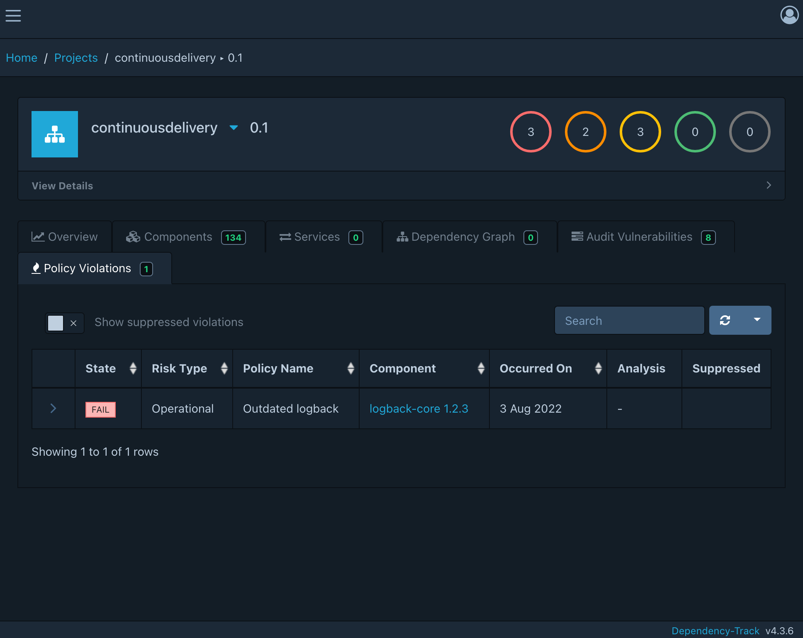Image resolution: width=803 pixels, height=638 pixels.
Task: Sort by Occurred On column
Action: 548,368
